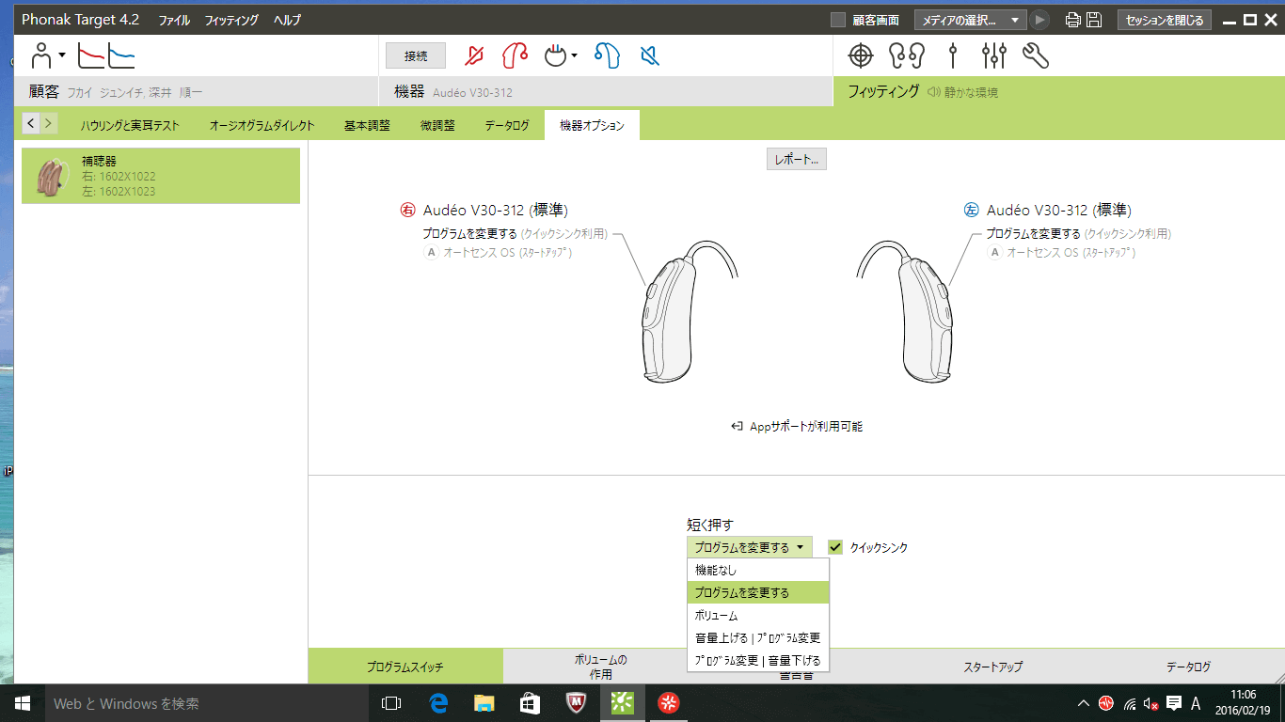1285x722 pixels.
Task: Open the connection device (plug) icon
Action: pos(556,56)
